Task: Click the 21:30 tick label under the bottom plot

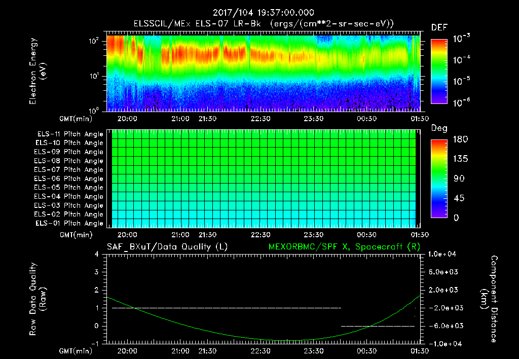Action: [x=207, y=351]
